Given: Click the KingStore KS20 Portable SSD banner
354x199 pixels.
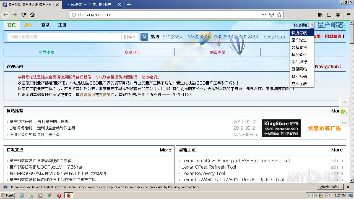Looking at the screenshot, I should coord(281,128).
